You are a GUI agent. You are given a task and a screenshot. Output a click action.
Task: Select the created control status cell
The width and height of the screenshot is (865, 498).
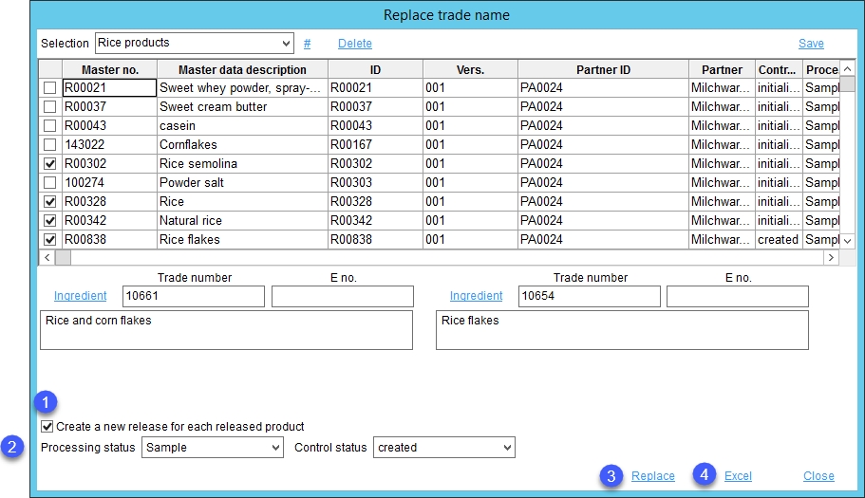tap(778, 240)
